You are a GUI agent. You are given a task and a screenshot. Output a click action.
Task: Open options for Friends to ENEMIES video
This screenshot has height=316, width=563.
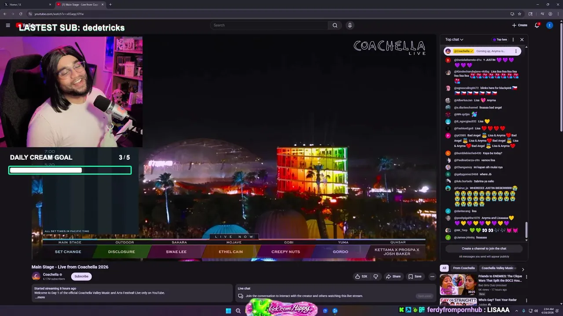tap(526, 277)
